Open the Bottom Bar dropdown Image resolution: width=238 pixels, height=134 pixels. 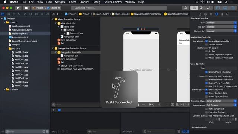pyautogui.click(x=221, y=31)
